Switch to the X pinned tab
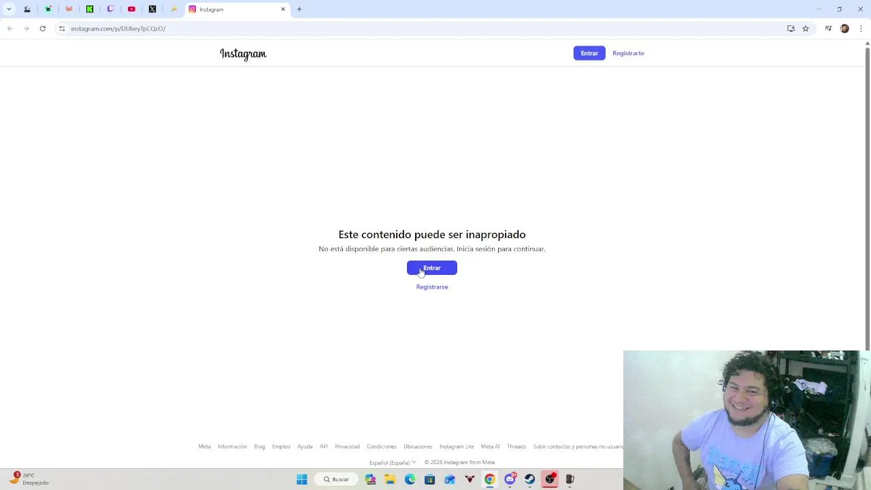 pyautogui.click(x=152, y=10)
